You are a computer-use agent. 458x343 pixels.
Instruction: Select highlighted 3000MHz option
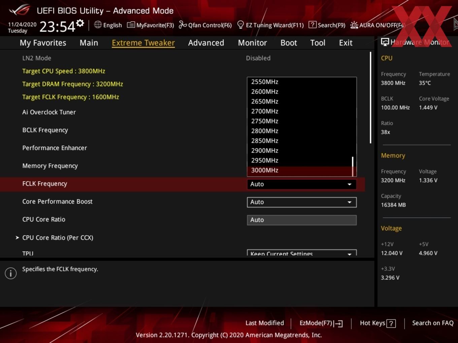[x=300, y=170]
